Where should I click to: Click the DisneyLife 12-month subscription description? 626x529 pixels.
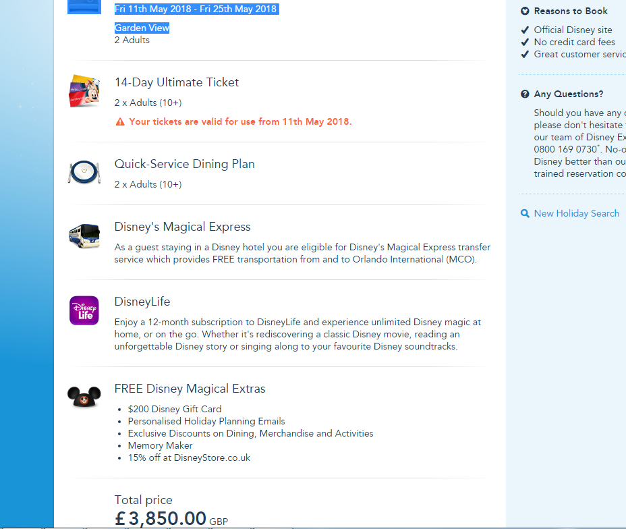point(297,334)
